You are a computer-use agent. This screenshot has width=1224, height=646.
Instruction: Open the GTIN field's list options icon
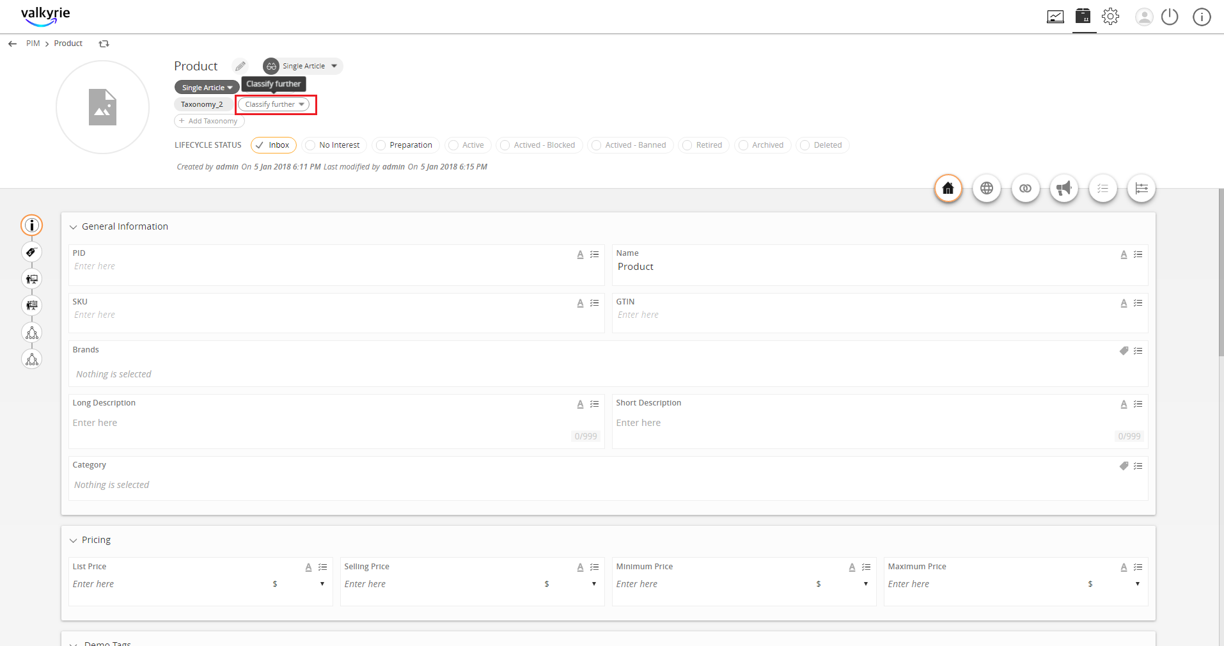coord(1138,303)
